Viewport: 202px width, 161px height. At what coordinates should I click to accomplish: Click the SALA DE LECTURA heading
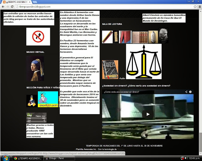[112, 24]
